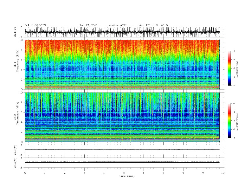Screen dimensions: 251x194
Task: Click the ch.2 spectrogram panel
Action: [122, 117]
